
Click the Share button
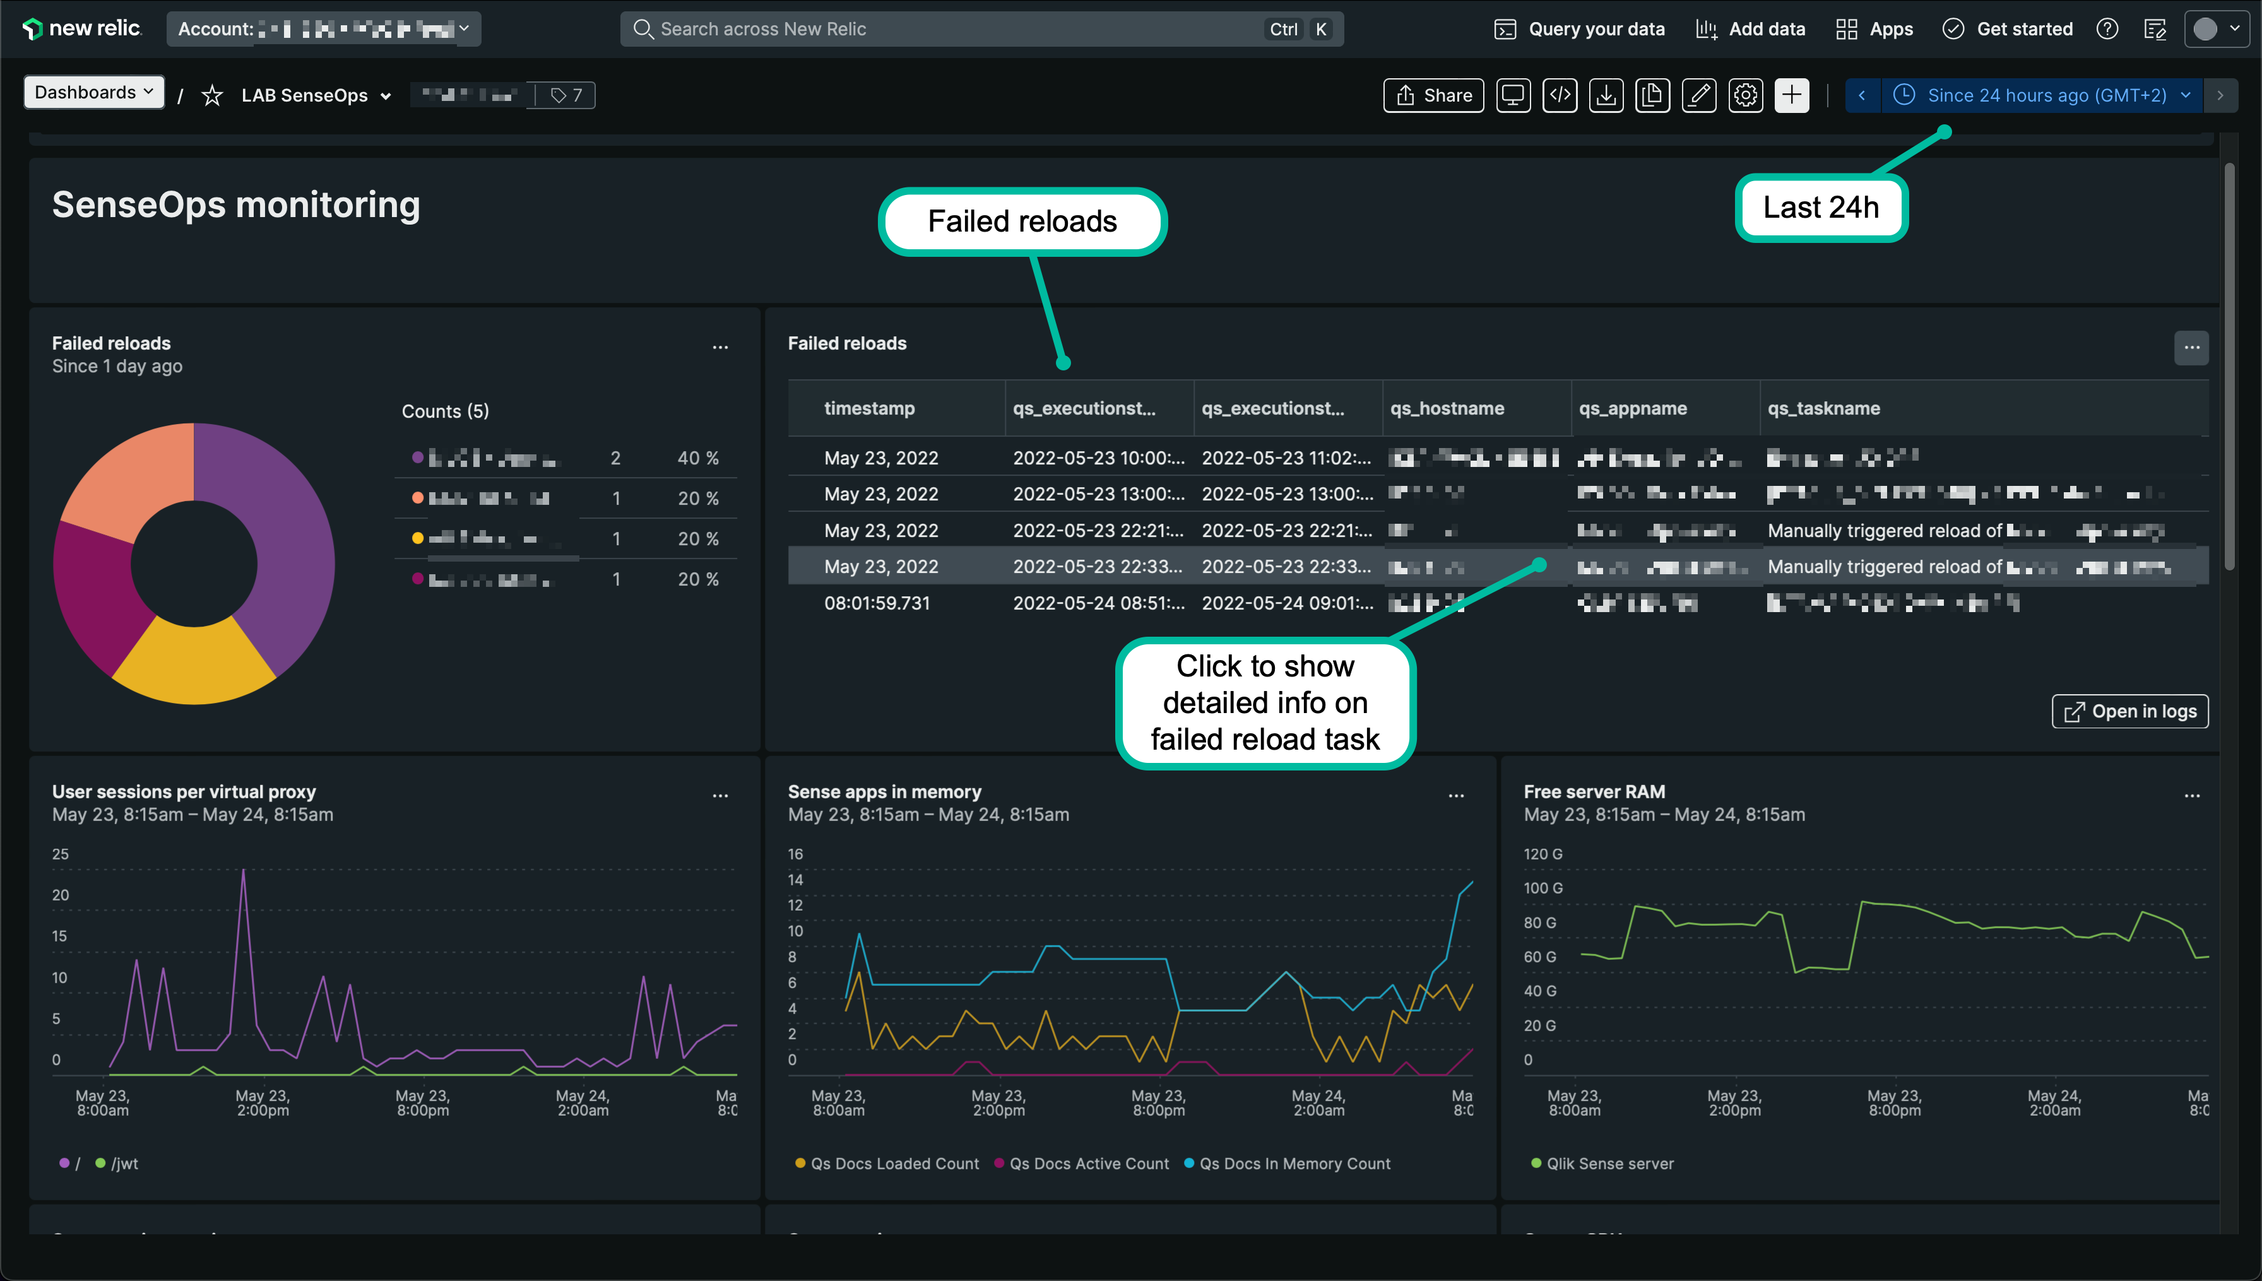[1433, 95]
